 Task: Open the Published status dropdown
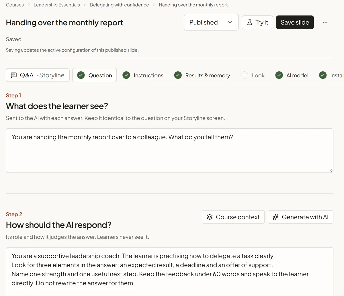coord(211,22)
